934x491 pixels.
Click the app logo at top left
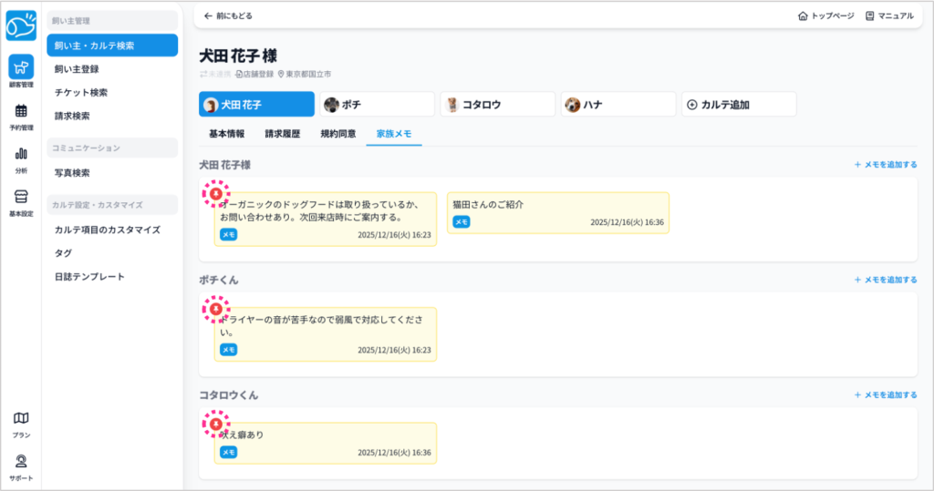20,26
